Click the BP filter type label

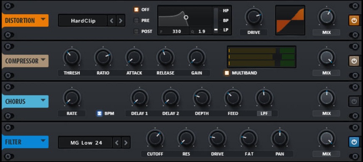click(x=225, y=20)
